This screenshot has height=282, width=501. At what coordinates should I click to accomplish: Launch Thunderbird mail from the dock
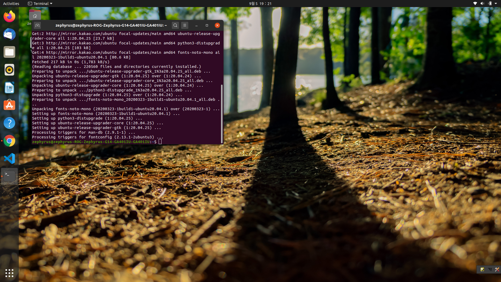(9, 34)
